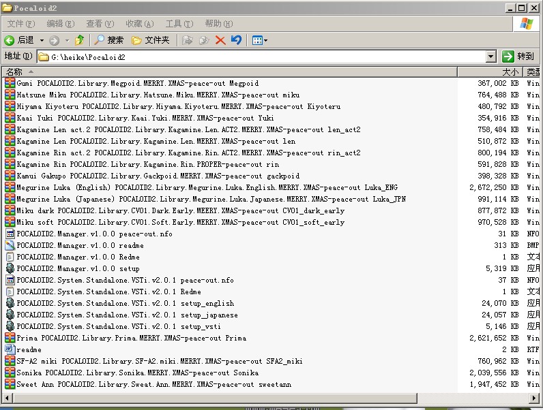This screenshot has height=410, width=543.
Task: Select VSTi v2.0.1 setup_english installer icon
Action: (10, 303)
